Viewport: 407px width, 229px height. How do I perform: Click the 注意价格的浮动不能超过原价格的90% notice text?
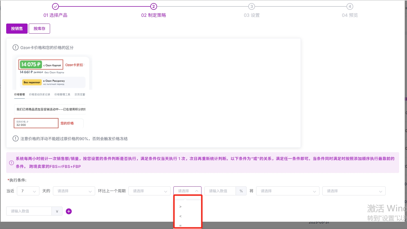(74, 139)
